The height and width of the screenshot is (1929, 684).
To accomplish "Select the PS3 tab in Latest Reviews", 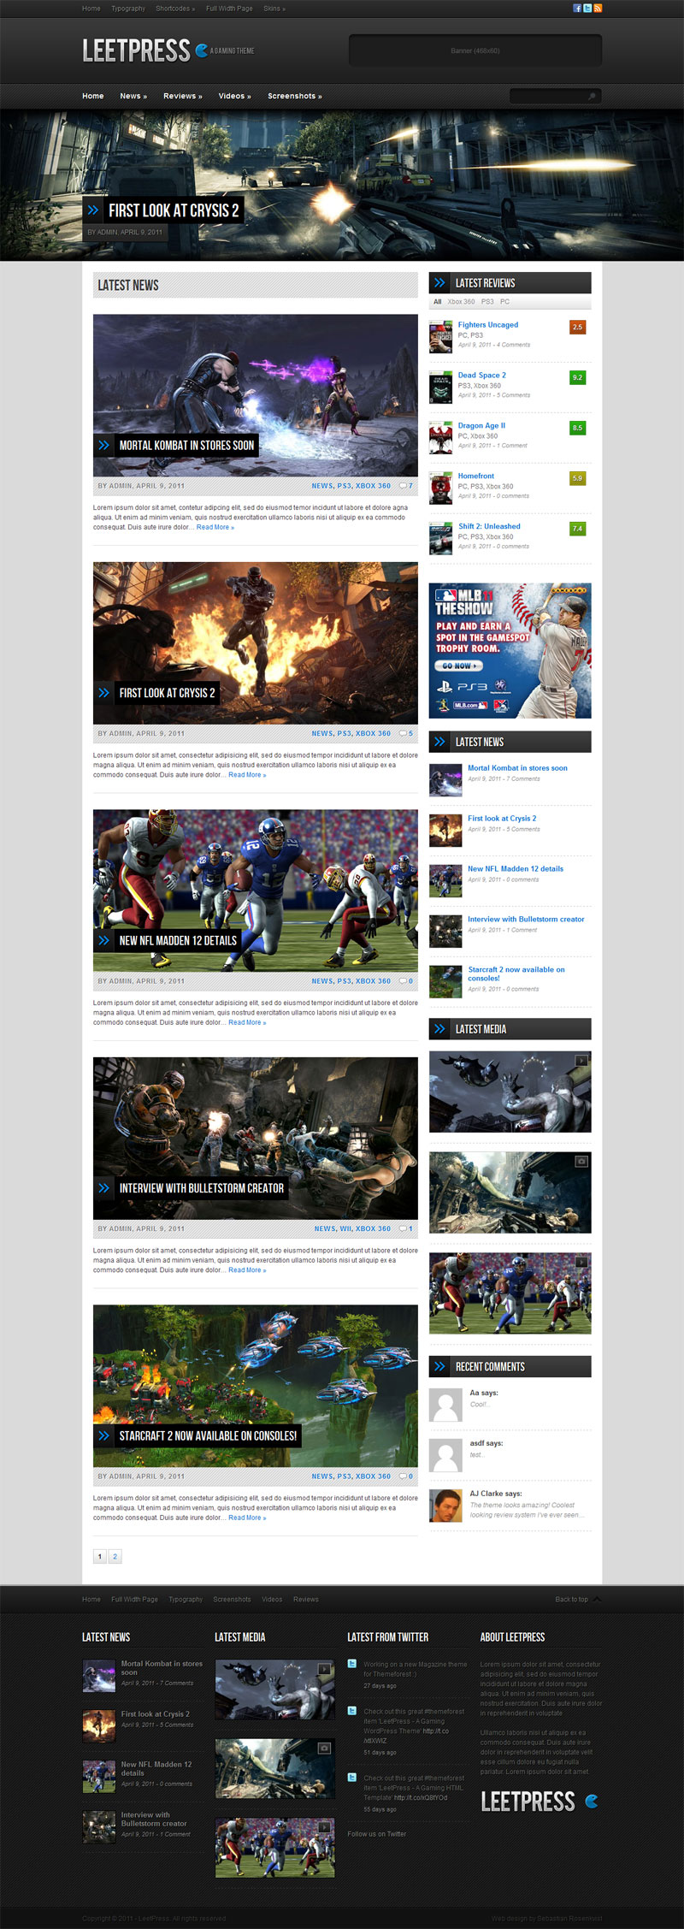I will (x=487, y=302).
